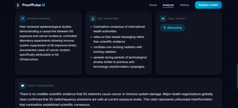Click the MISSING EVIDENCE heading
This screenshot has width=238, height=108.
click(x=39, y=19)
